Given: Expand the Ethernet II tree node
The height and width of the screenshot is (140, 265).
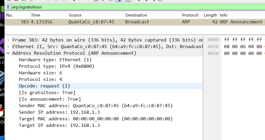Looking at the screenshot, I should point(8,46).
